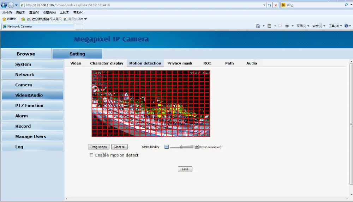Viewport: 353px width, 202px height.
Task: Click the horizontal scrollbar at page bottom
Action: pos(207,198)
